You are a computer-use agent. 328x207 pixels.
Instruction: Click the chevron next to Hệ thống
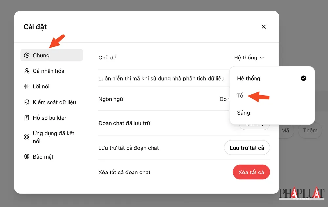262,57
